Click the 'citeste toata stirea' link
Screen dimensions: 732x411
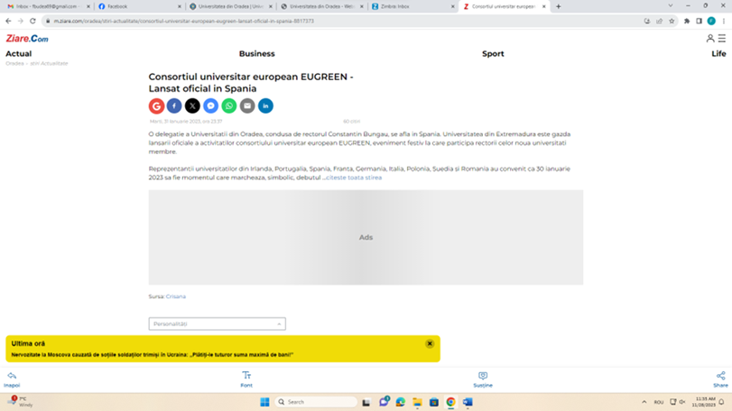354,178
